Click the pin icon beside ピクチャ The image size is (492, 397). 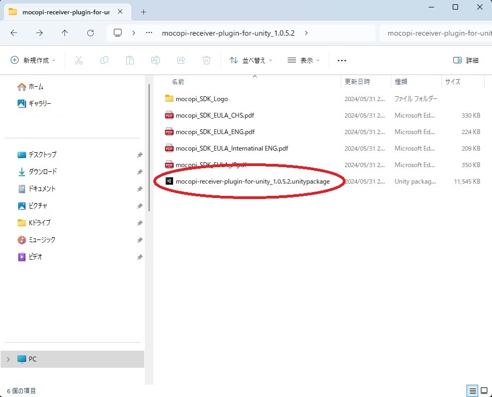pyautogui.click(x=140, y=206)
